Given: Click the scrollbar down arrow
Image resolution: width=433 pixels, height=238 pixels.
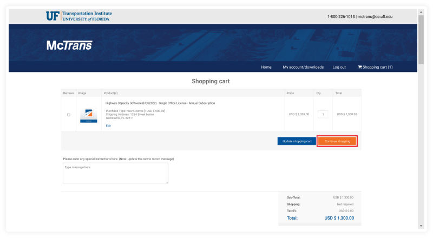Looking at the screenshot, I should 421,226.
